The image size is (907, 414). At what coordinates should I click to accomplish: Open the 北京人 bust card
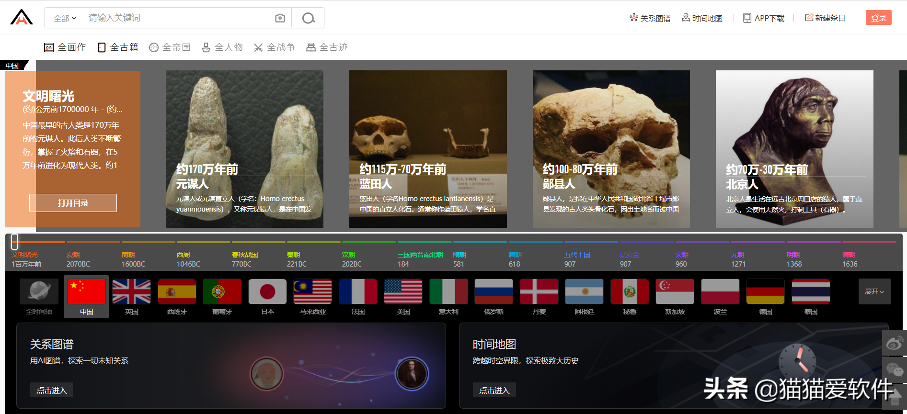tap(794, 149)
